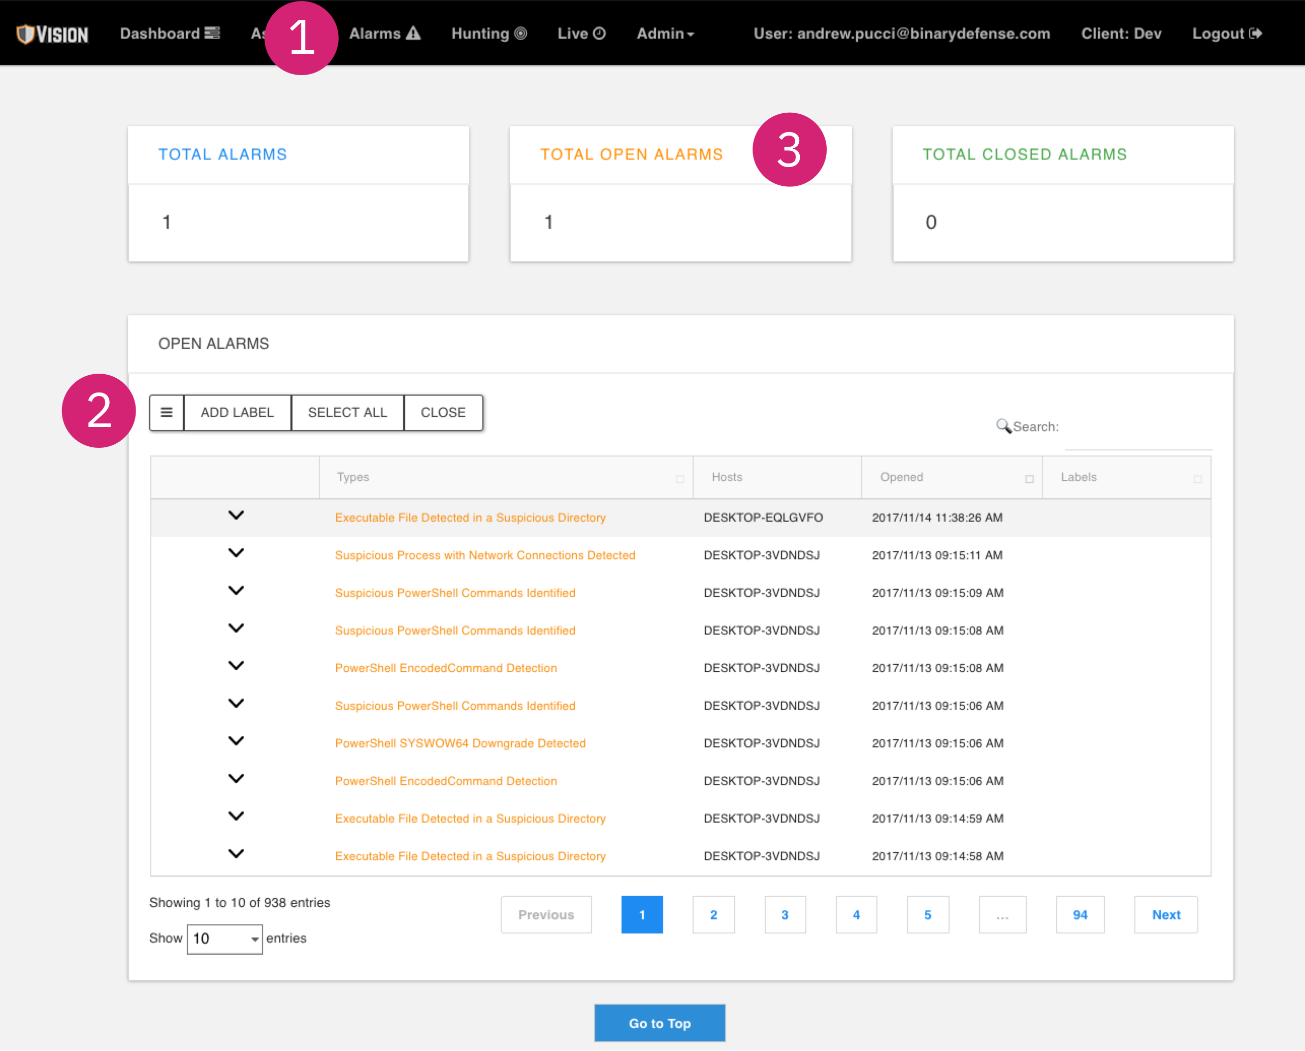1305x1051 pixels.
Task: Open 09:14:59 Executable File Detected alarm
Action: (471, 818)
